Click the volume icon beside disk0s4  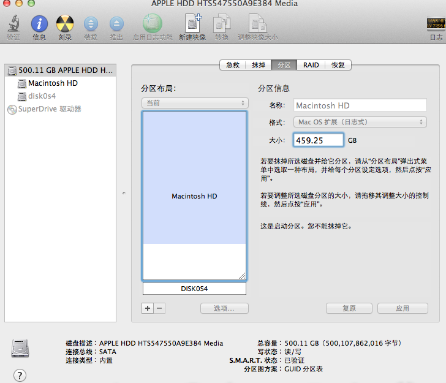click(x=22, y=96)
